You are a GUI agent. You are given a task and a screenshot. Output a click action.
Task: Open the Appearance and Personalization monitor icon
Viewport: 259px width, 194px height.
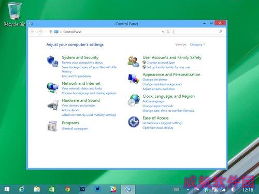(133, 79)
